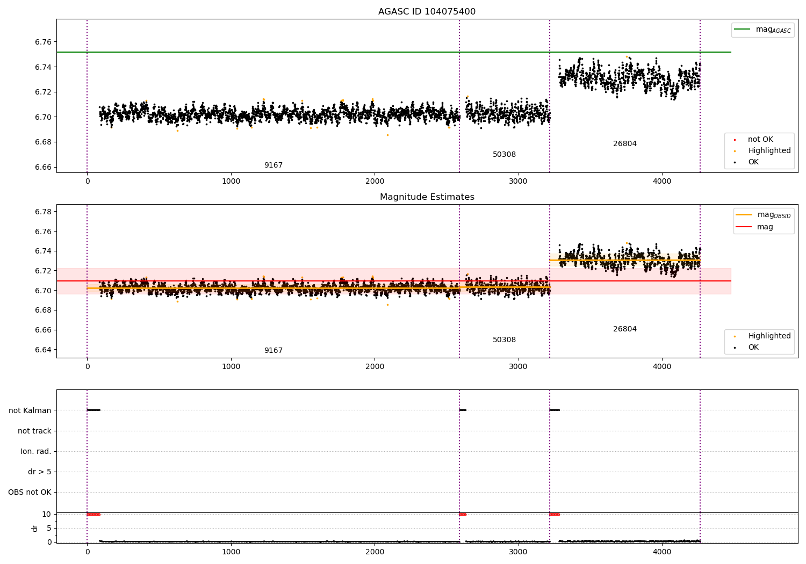Click the 'OK' legend entry in Magnitude Estimates plot
Screen dimensions: 806x564
click(753, 347)
